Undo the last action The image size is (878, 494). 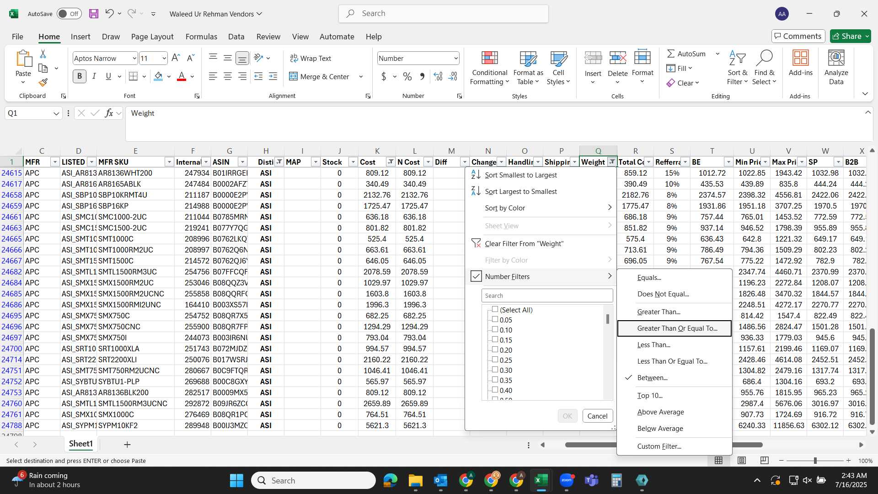(109, 14)
